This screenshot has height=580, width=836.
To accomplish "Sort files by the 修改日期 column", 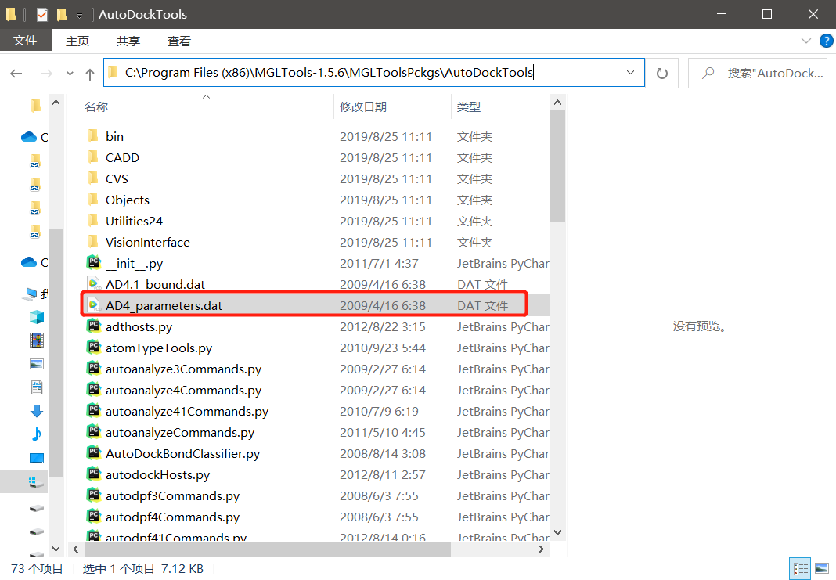I will coord(363,106).
